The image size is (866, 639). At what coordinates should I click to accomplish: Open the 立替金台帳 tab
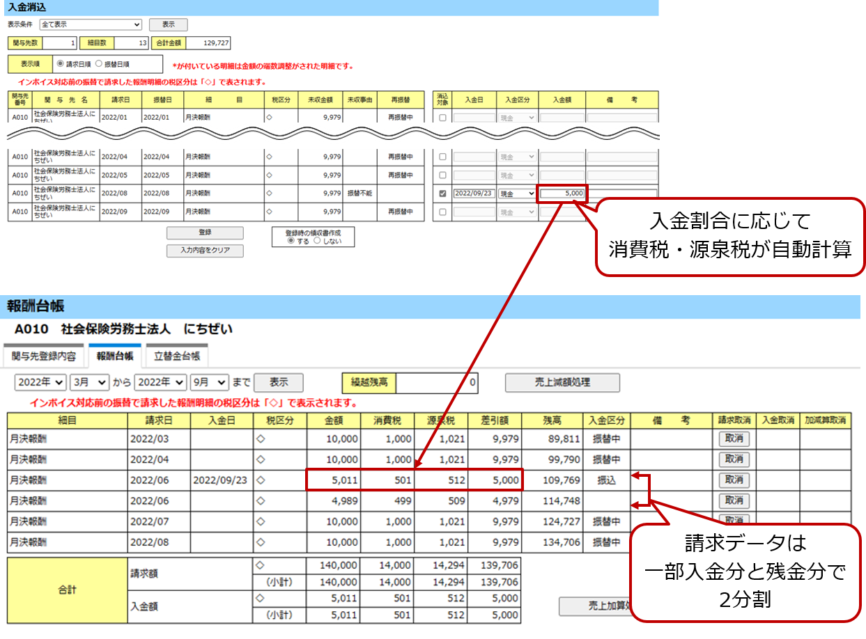click(x=177, y=356)
